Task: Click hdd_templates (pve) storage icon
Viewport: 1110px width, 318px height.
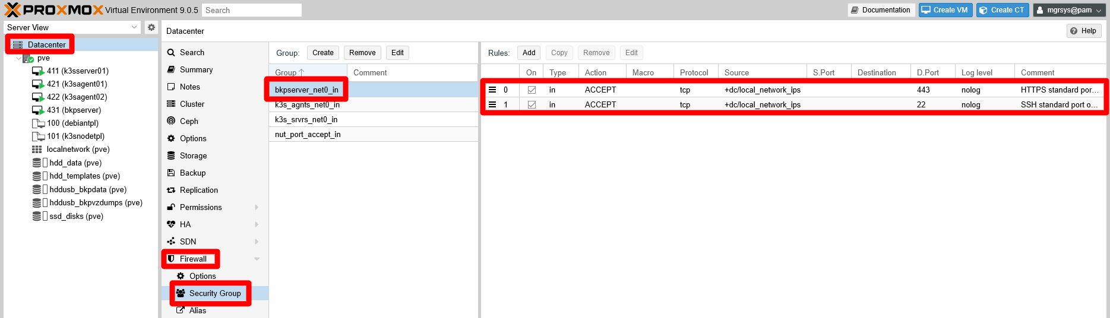Action: tap(37, 176)
